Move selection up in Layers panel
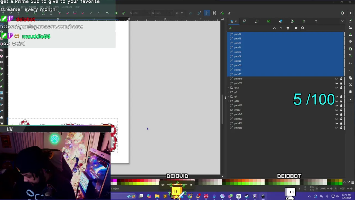The width and height of the screenshot is (355, 200). click(274, 28)
